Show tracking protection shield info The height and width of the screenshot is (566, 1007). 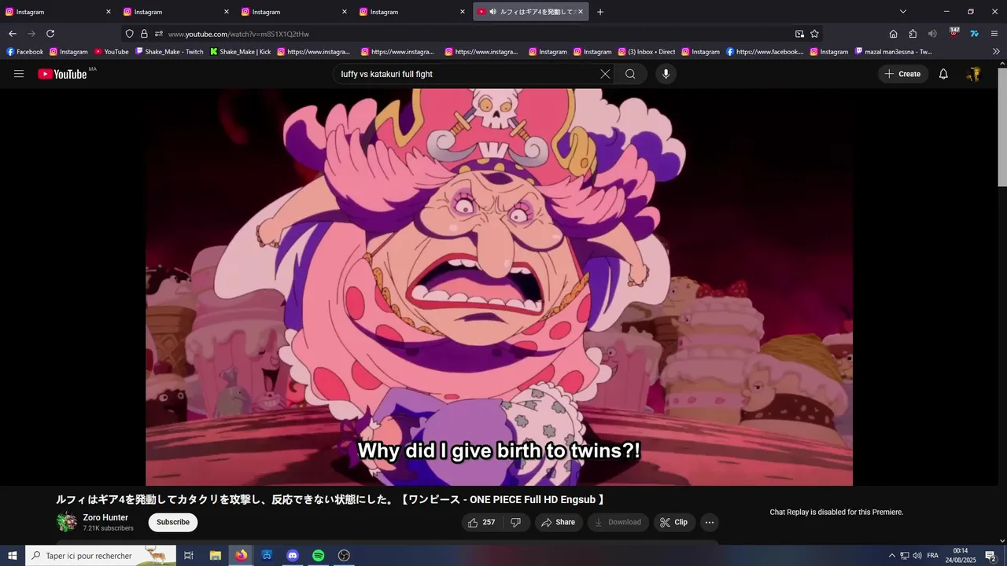[130, 34]
